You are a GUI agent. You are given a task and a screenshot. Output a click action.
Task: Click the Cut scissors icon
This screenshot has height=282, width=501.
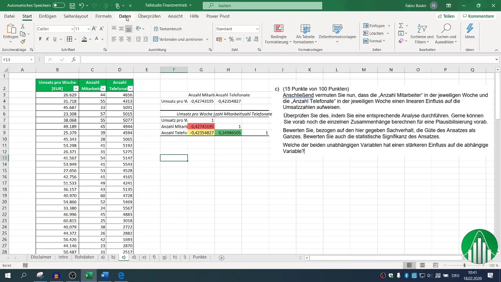23,26
